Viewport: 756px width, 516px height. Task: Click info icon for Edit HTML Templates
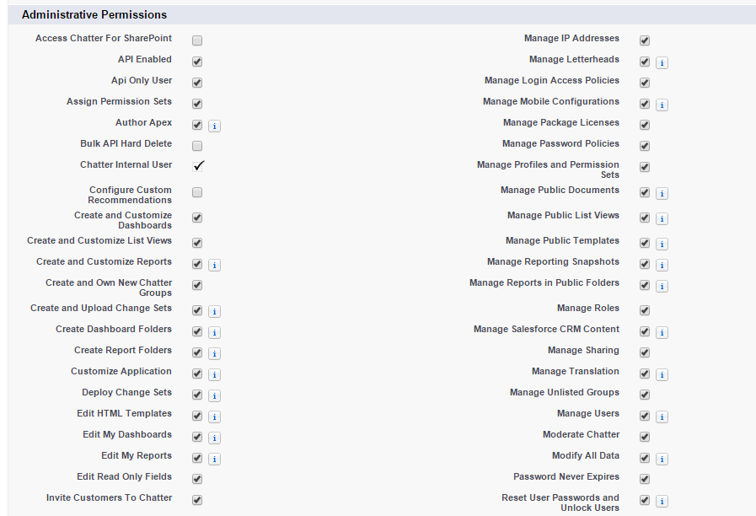click(x=215, y=417)
